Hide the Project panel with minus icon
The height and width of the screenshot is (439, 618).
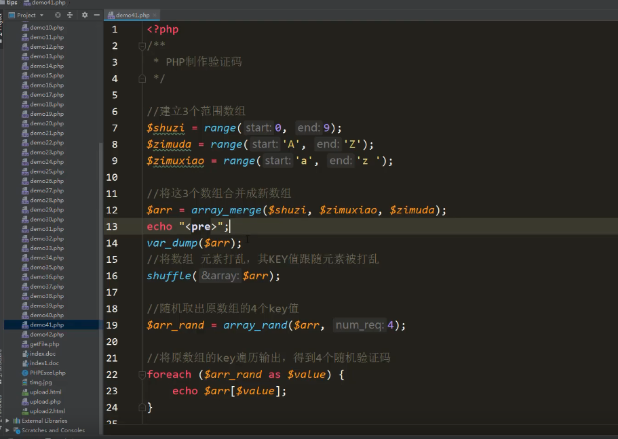96,15
